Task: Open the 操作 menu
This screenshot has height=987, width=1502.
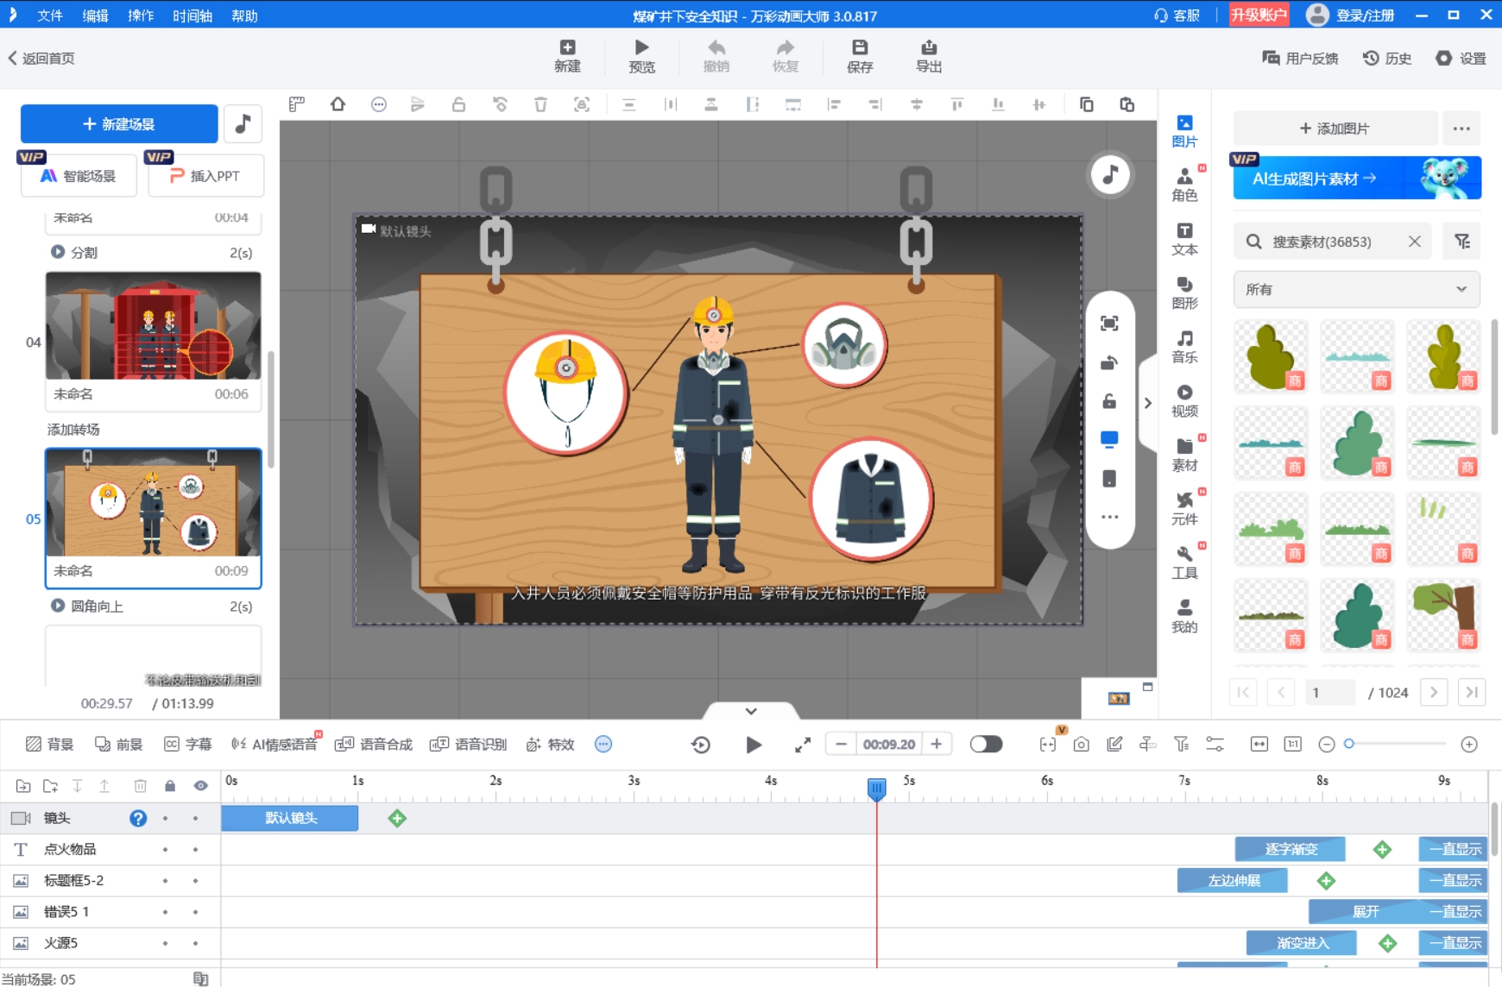Action: (141, 16)
